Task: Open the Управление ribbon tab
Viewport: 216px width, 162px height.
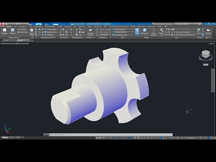Action: click(81, 27)
